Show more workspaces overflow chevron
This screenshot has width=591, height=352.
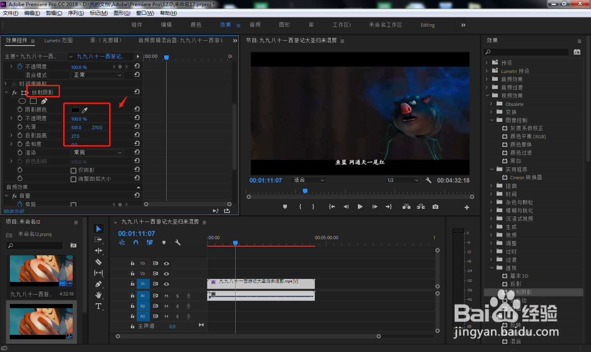click(x=463, y=25)
